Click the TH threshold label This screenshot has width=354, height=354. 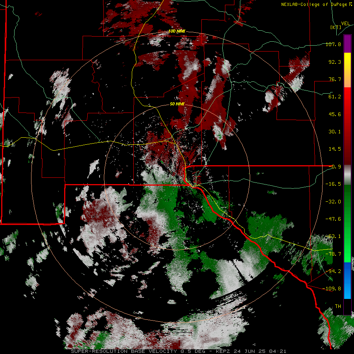(338, 306)
